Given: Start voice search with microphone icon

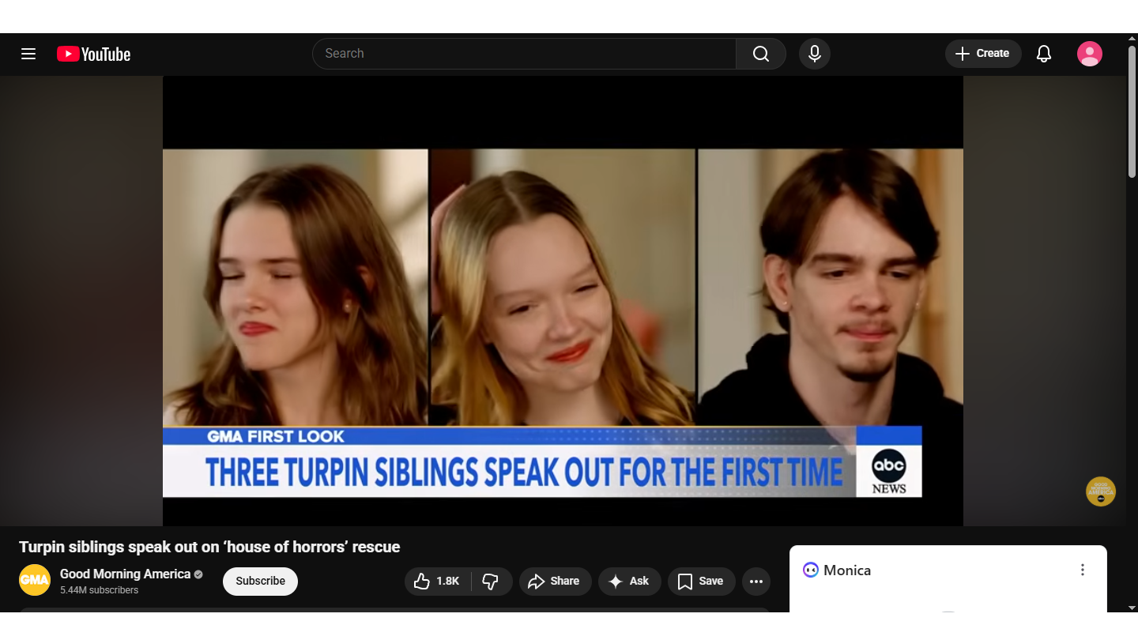Looking at the screenshot, I should coord(814,54).
